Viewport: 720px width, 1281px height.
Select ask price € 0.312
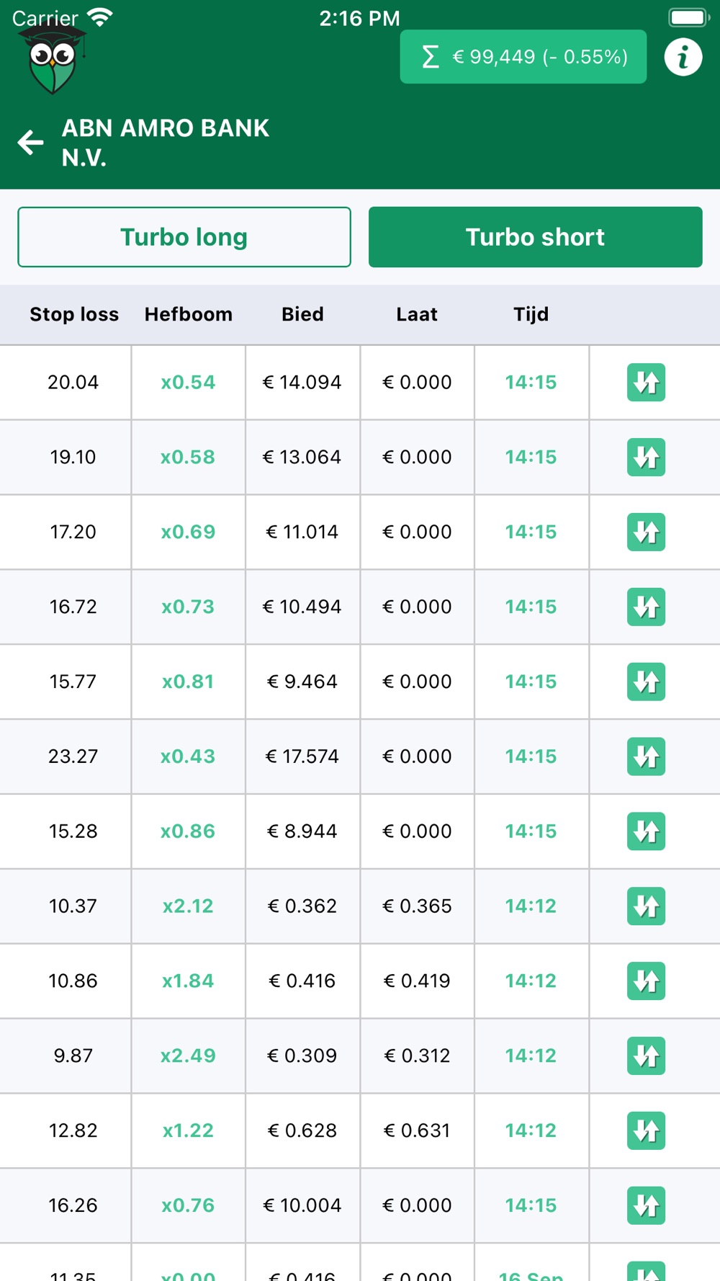[x=417, y=1057]
